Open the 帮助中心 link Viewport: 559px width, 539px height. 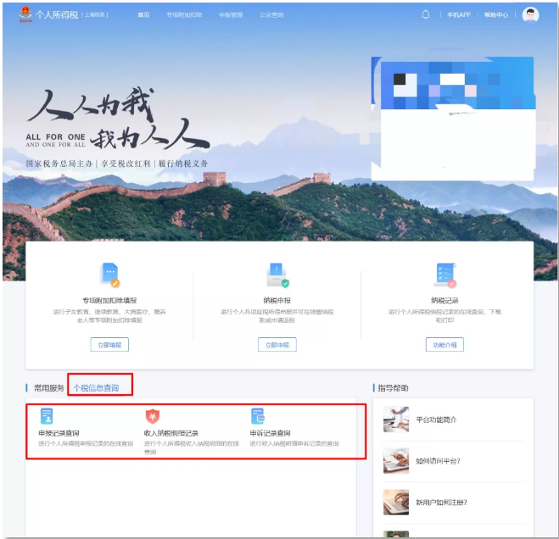pos(496,15)
